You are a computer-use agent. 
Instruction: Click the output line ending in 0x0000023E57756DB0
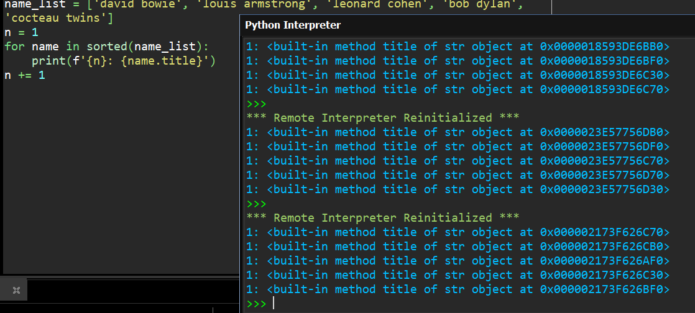458,132
